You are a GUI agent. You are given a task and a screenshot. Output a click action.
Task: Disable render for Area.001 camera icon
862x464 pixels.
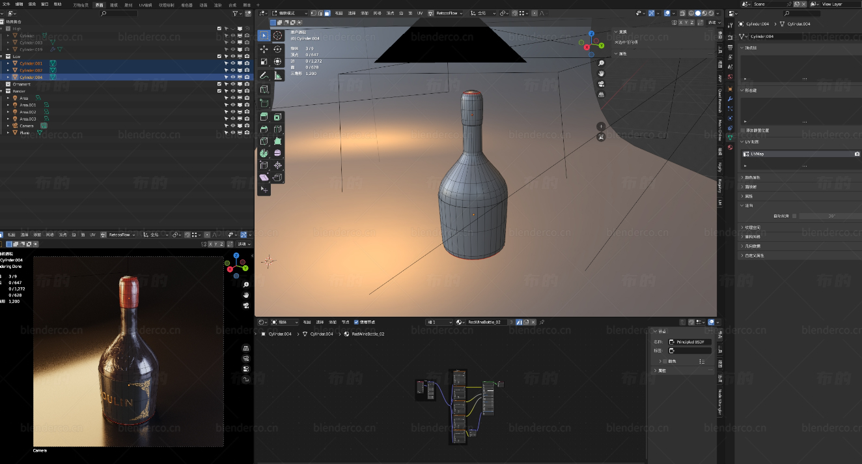pyautogui.click(x=247, y=105)
